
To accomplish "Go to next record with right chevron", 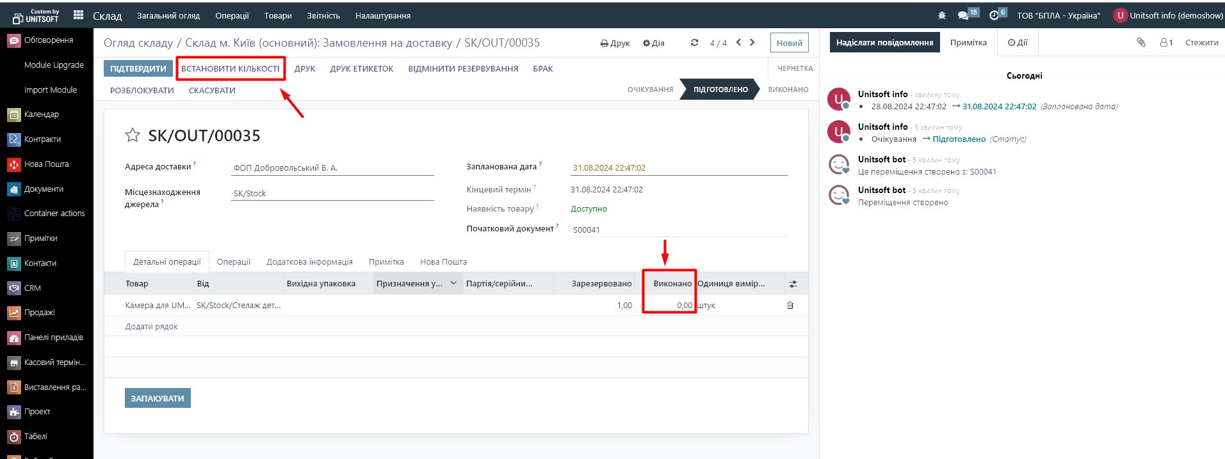I will tap(752, 43).
